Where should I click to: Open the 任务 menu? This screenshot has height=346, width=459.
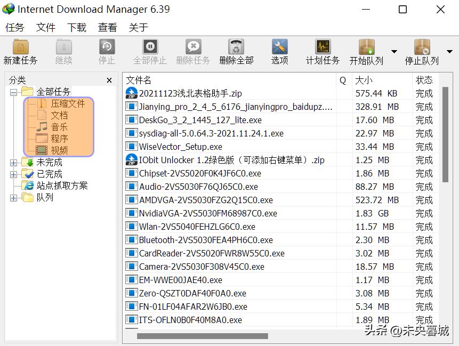[14, 27]
